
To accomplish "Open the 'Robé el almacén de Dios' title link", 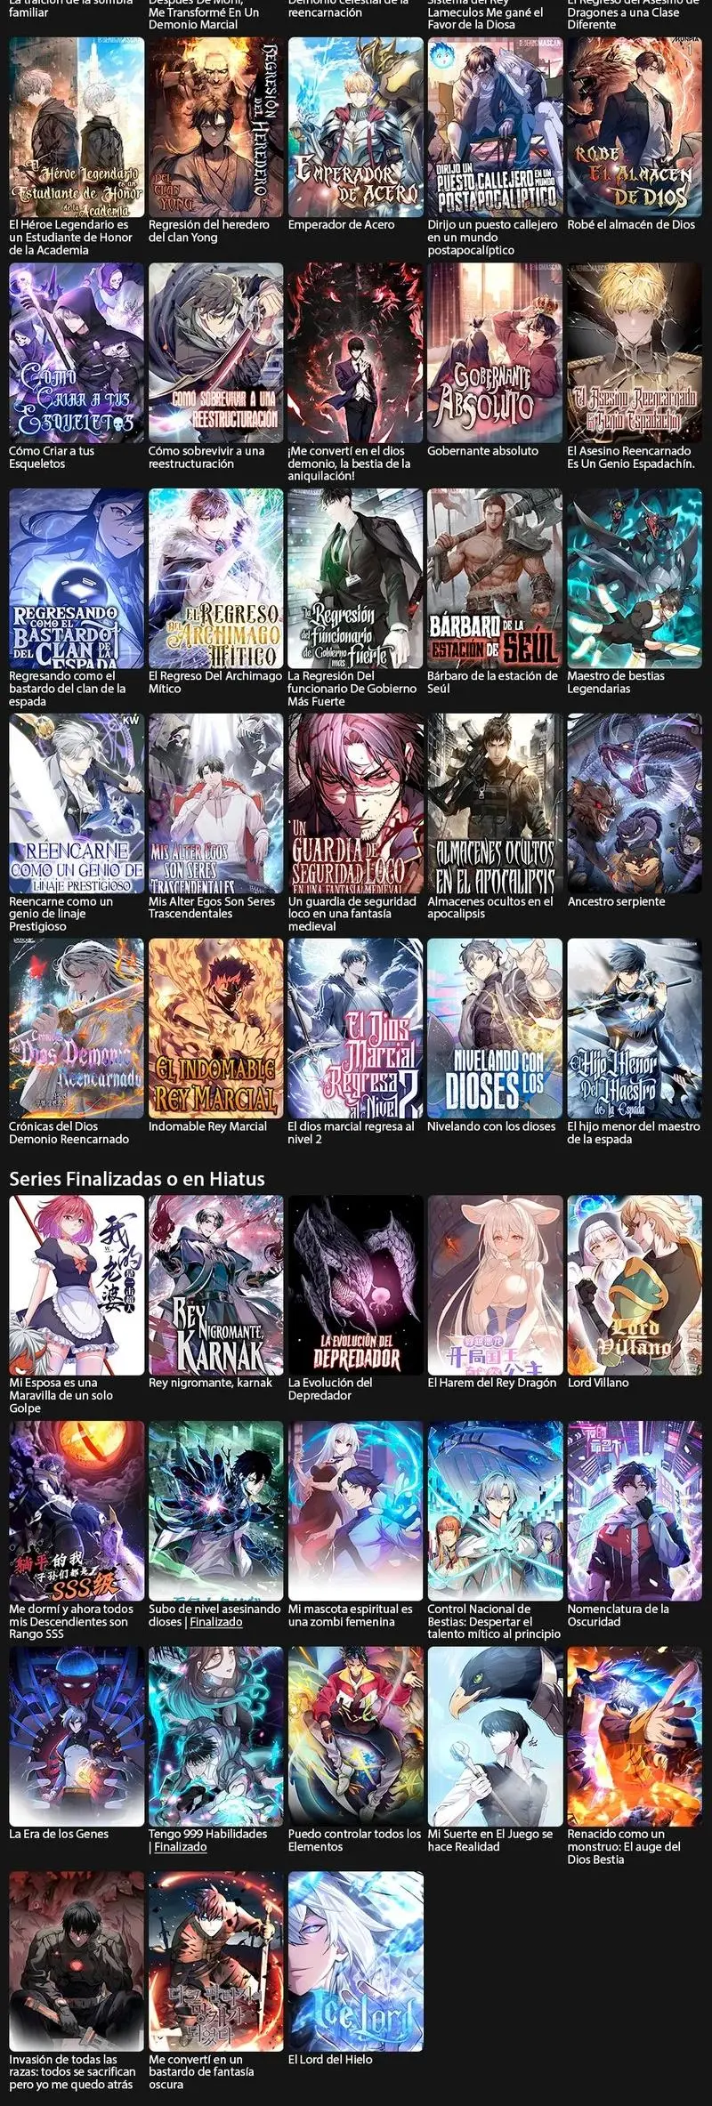I will [x=631, y=225].
